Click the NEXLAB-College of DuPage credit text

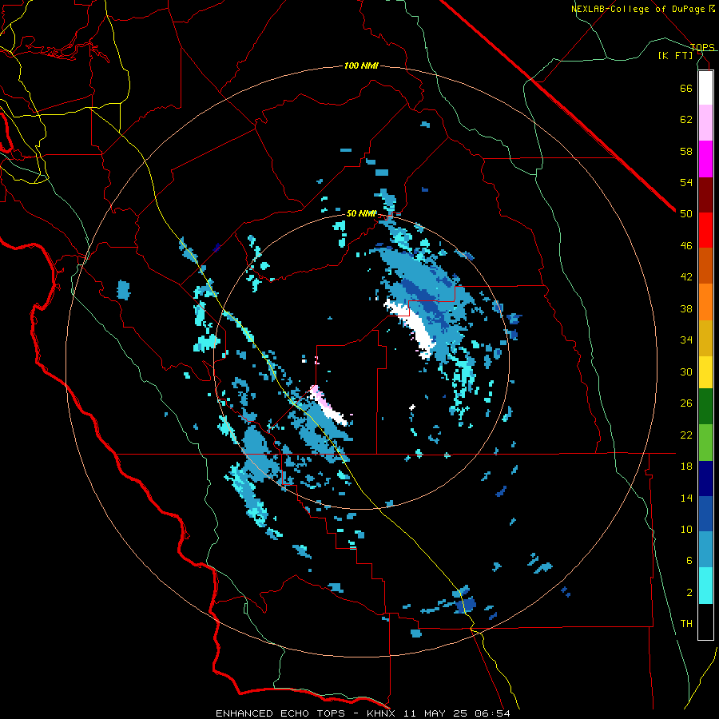638,9
